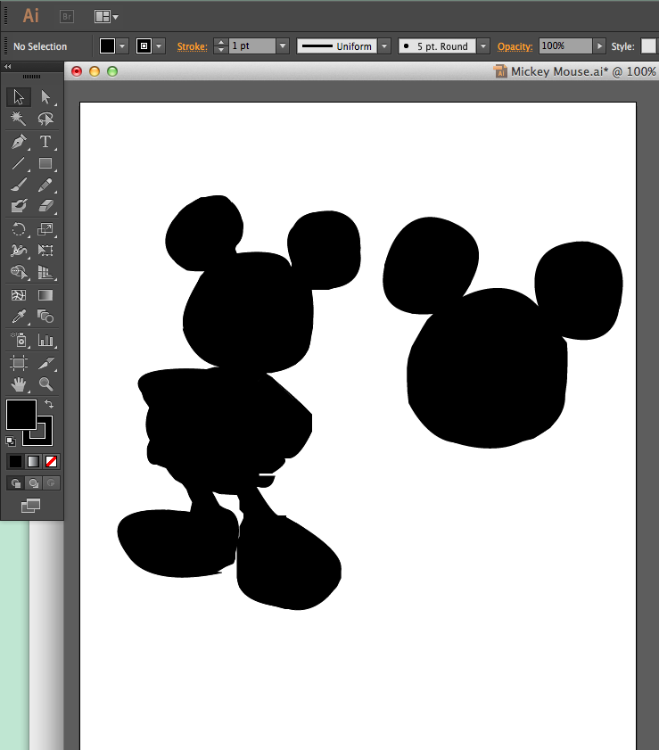Image resolution: width=659 pixels, height=750 pixels.
Task: Click the black Fill swatch in Tools panel
Action: [x=21, y=415]
